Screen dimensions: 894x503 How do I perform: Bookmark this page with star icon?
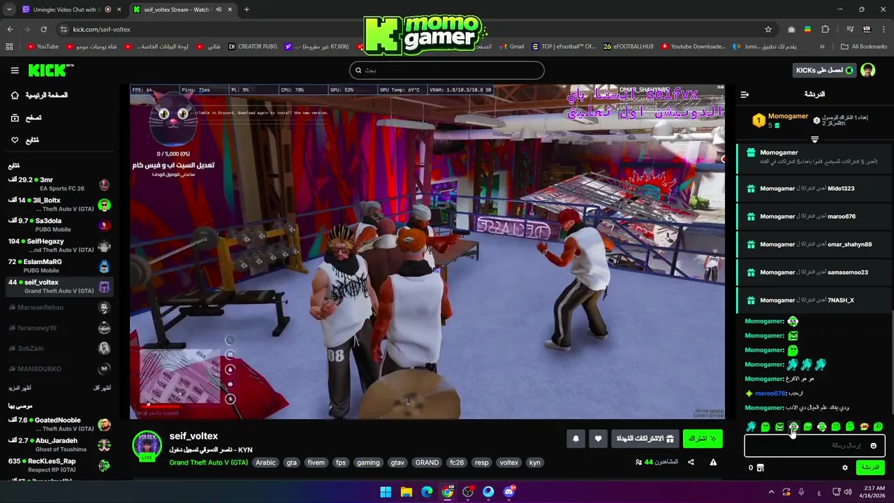(x=768, y=29)
